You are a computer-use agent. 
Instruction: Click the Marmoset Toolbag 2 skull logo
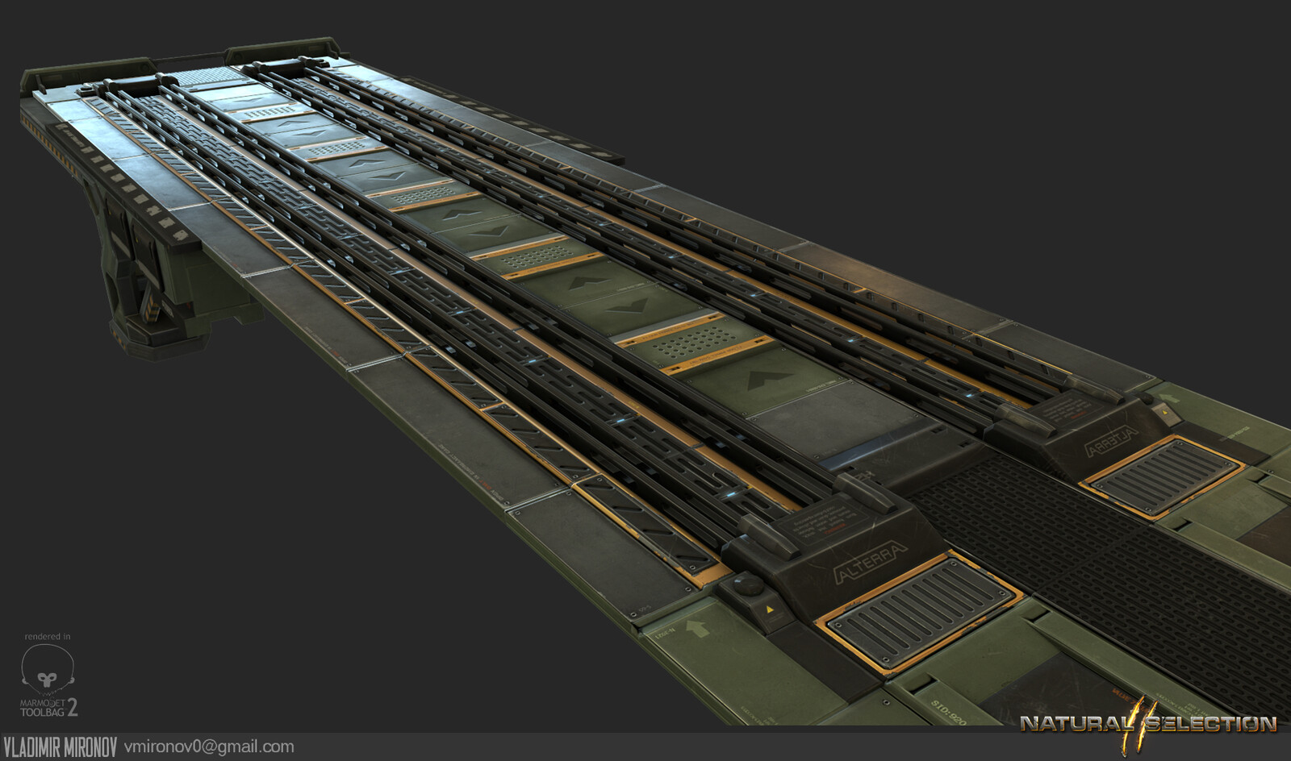pyautogui.click(x=48, y=671)
